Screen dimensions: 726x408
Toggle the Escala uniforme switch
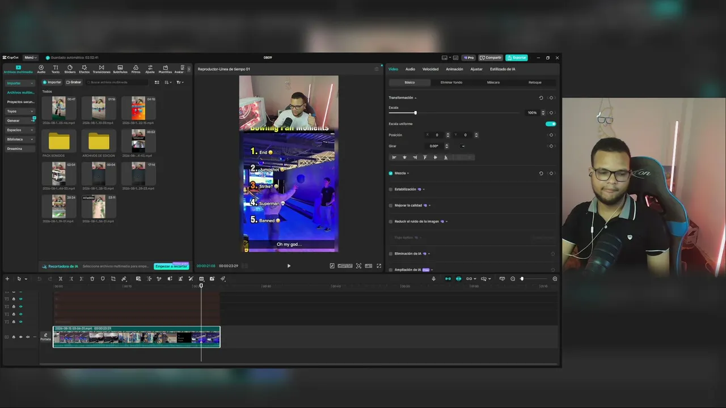coord(550,124)
